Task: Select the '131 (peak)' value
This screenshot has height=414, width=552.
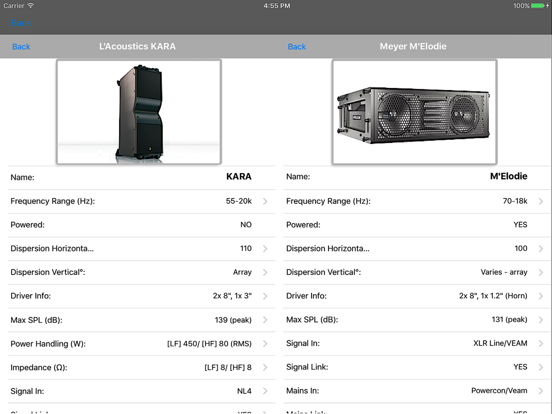Action: pos(509,319)
